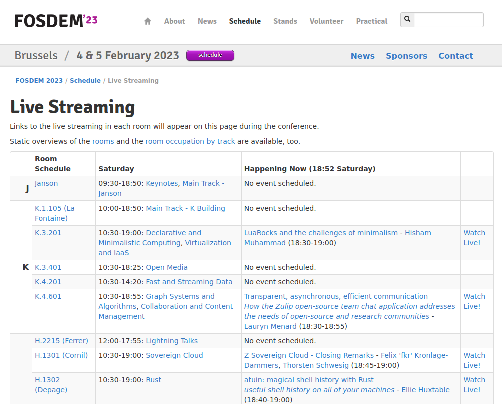
Task: Open the Volunteer menu item
Action: pyautogui.click(x=326, y=21)
